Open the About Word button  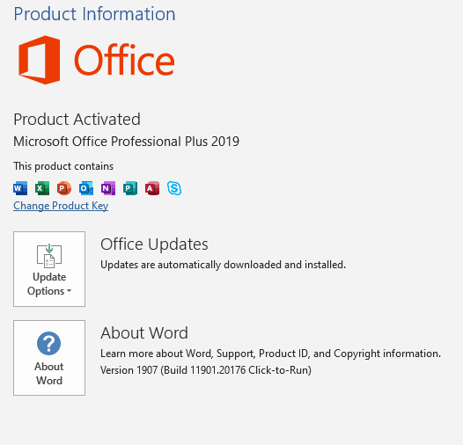coord(49,358)
